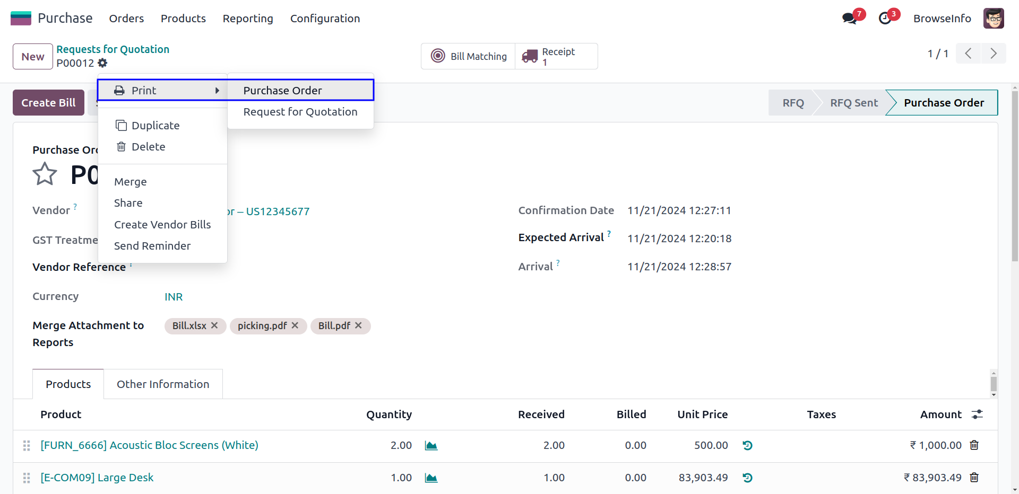The height and width of the screenshot is (494, 1019).
Task: Click price reset icon for Acoustic Bloc Screens
Action: [747, 446]
